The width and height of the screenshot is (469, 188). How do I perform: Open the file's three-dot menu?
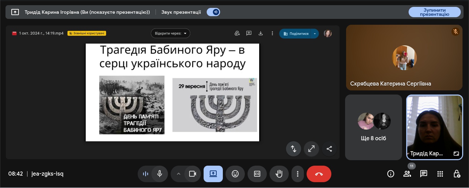(x=272, y=33)
